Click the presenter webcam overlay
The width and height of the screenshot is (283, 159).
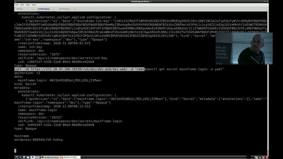(244, 48)
